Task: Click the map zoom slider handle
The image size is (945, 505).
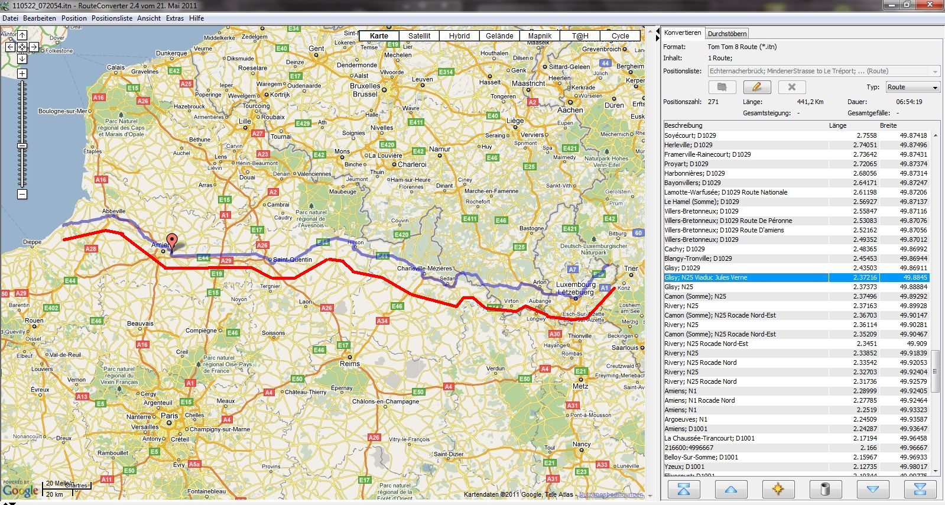Action: 22,145
